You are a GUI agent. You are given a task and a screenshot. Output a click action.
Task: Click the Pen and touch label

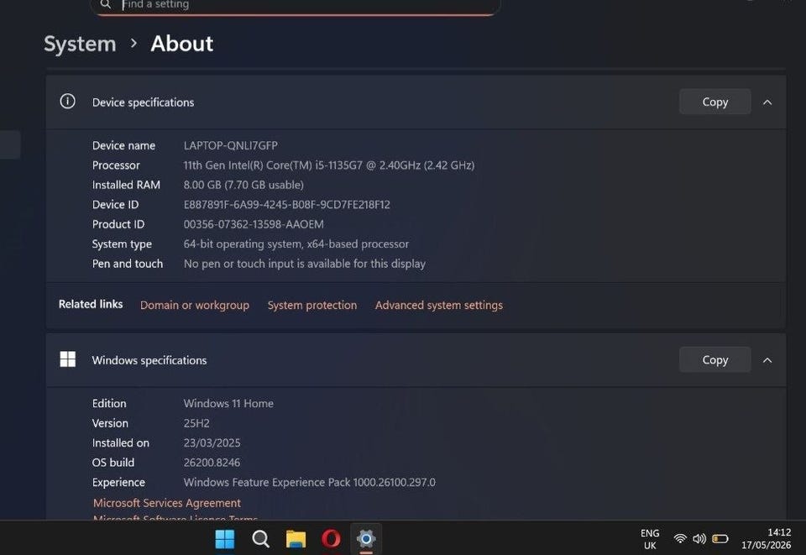pyautogui.click(x=128, y=264)
